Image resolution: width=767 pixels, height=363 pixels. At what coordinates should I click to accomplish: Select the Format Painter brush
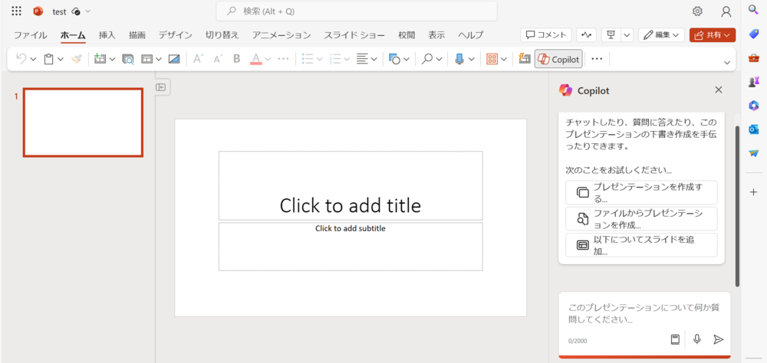pyautogui.click(x=76, y=59)
